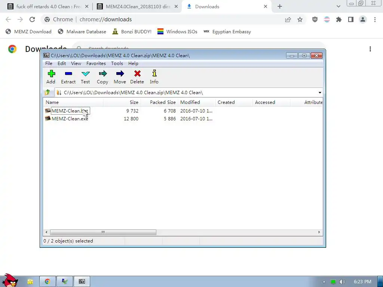Open the Chrome tab search dropdown
Screen dimensions: 383x287
[x=338, y=7]
